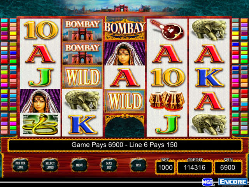Click the WILD symbol on the second reel
The image size is (249, 187).
[82, 77]
